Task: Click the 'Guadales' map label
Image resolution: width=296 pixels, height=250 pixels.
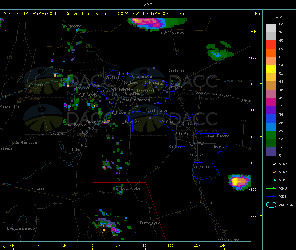Action: pyautogui.click(x=176, y=71)
